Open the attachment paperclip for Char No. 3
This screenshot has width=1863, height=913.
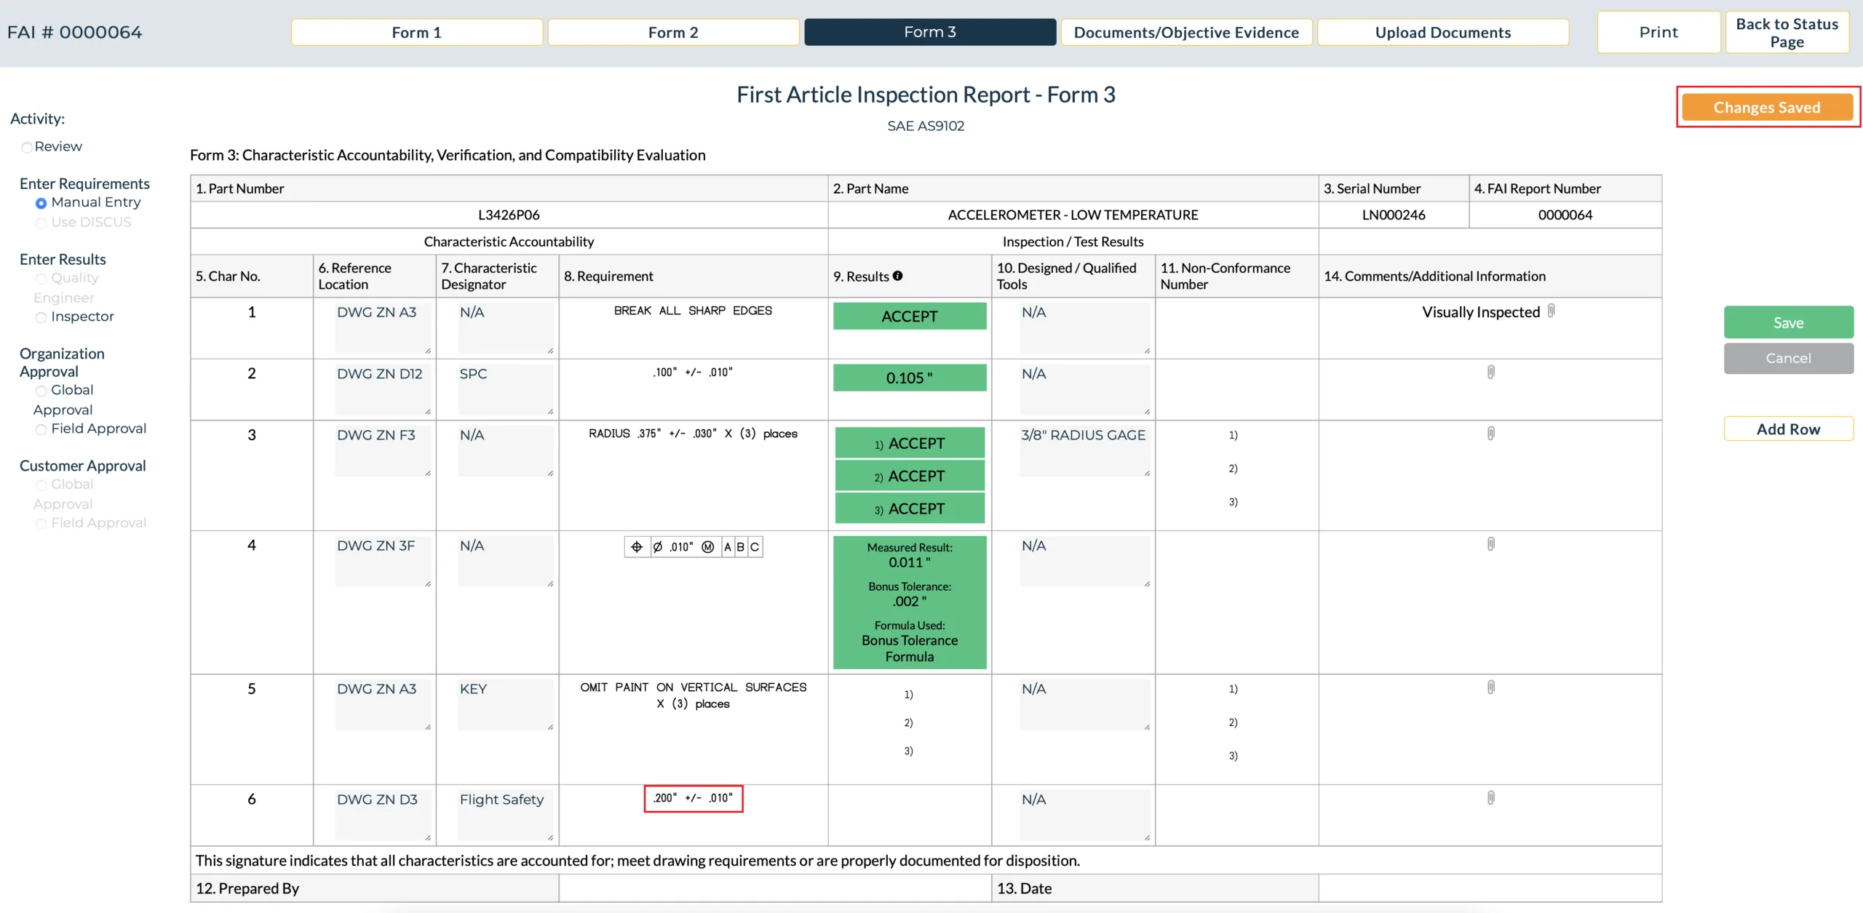tap(1490, 433)
